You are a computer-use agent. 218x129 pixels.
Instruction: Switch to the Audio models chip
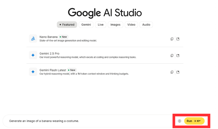[x=146, y=25]
